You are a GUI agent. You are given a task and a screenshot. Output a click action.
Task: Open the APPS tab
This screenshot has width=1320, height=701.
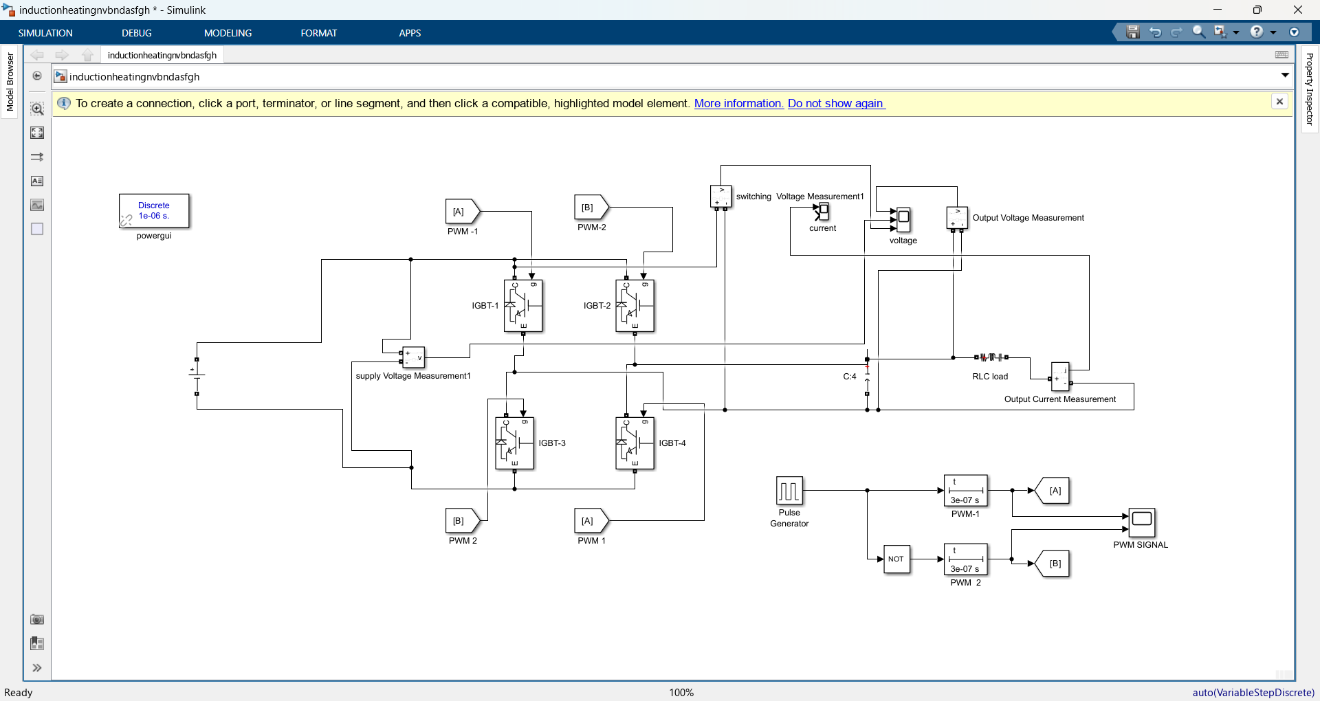[410, 33]
